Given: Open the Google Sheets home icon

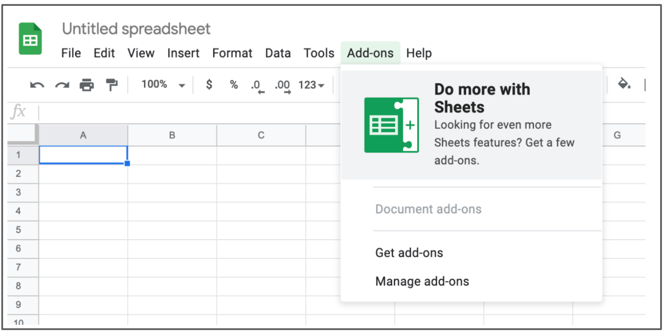Looking at the screenshot, I should 31,39.
